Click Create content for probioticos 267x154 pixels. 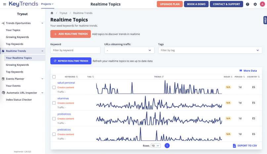[66, 119]
